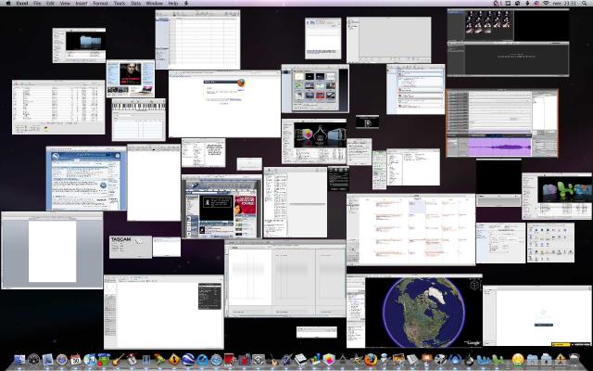Launch Firefox from the dock
Screen dimensions: 593x371
point(371,360)
